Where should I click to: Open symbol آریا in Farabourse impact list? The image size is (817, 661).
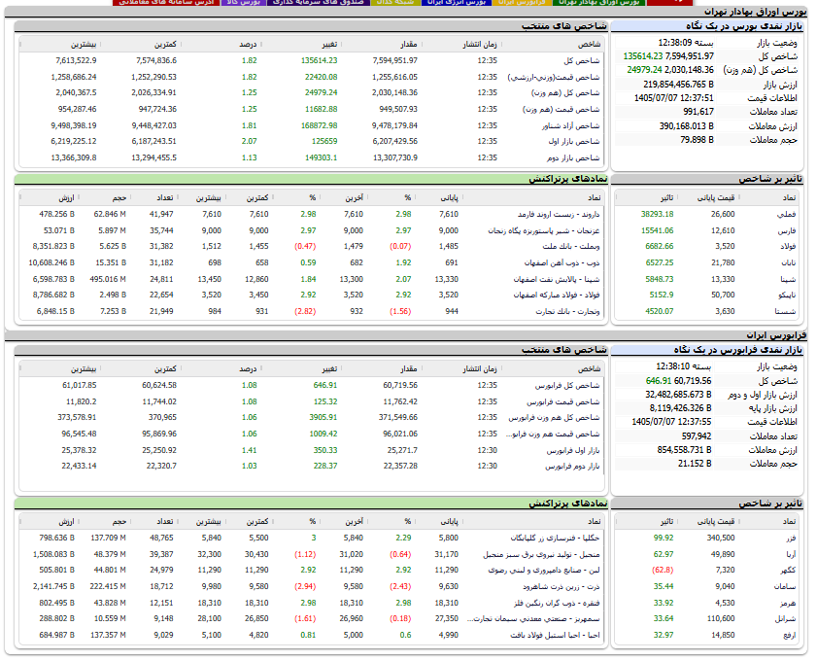[x=791, y=555]
